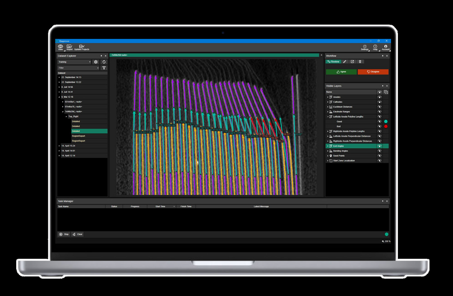Open Settings from the top right
Viewport: 453px width, 296px height.
pos(365,47)
